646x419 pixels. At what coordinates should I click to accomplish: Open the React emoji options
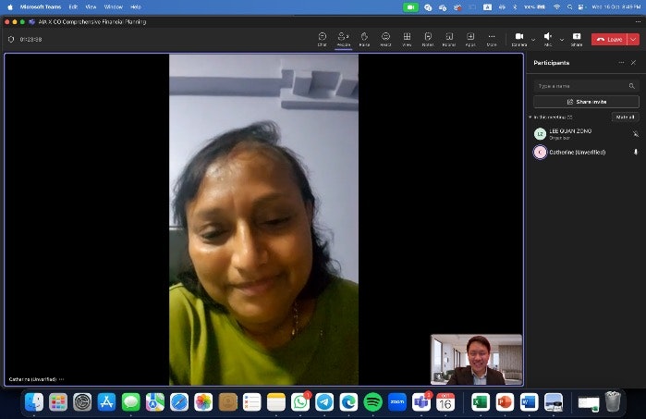tap(385, 38)
